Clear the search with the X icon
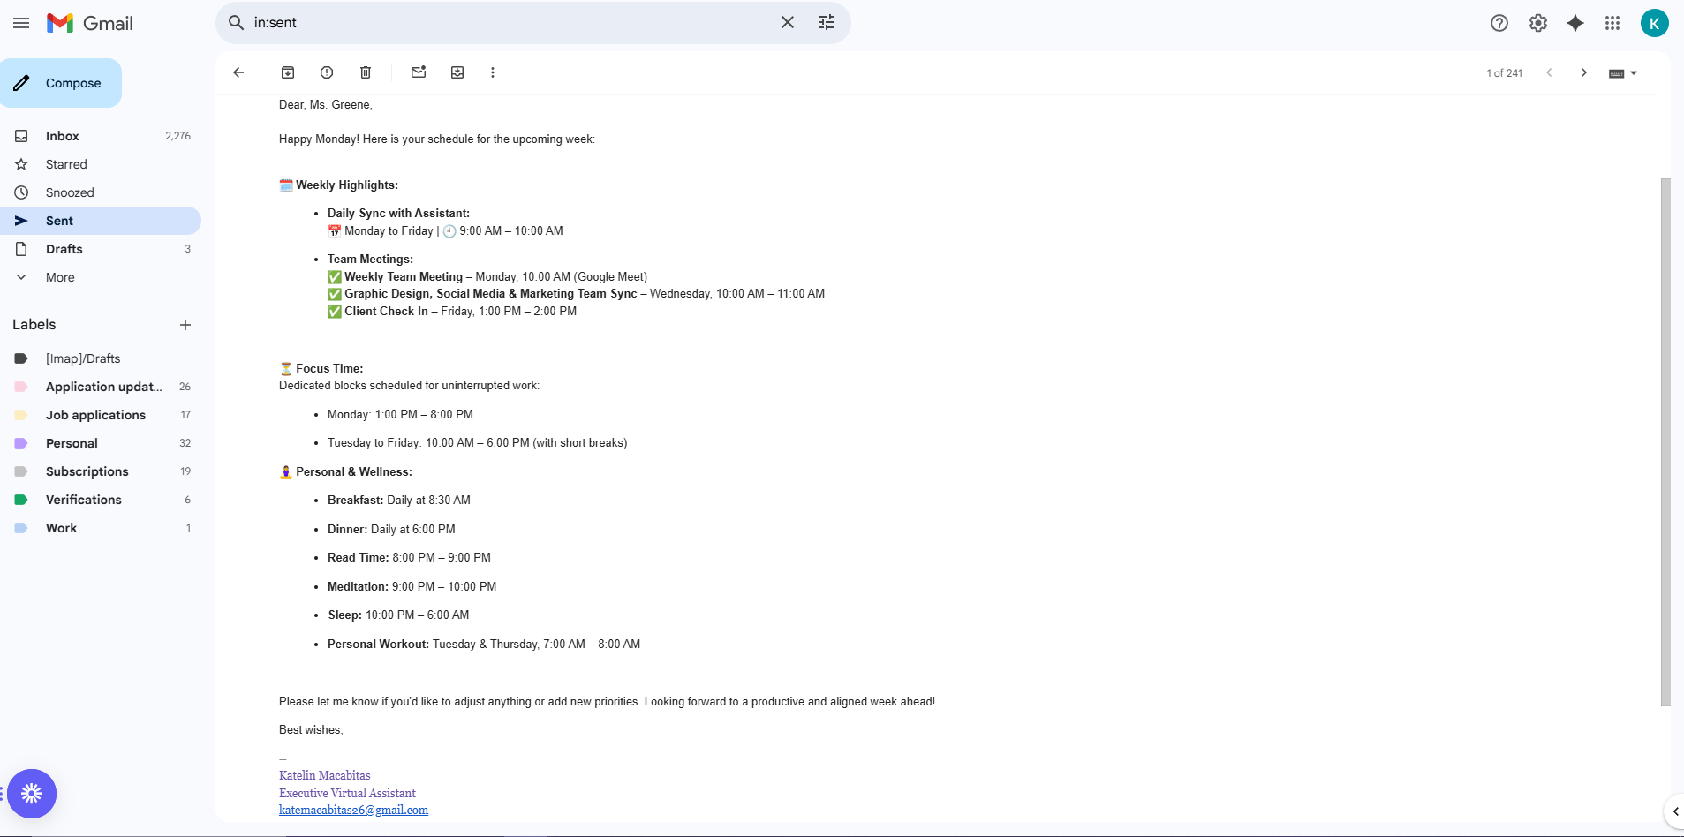1684x837 pixels. point(788,23)
